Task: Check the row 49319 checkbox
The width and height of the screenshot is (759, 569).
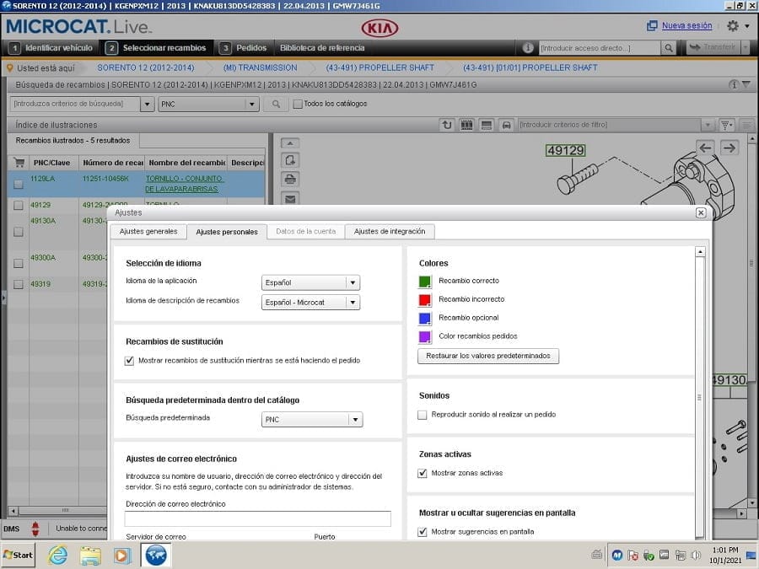Action: 19,285
